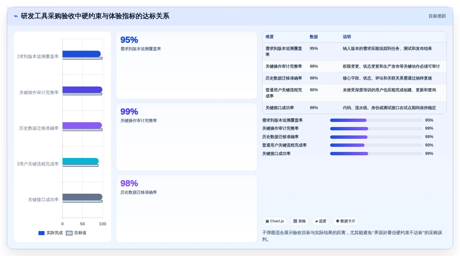Click the 历史数据迁移准确率 progress bar
The height and width of the screenshot is (256, 460).
pyautogui.click(x=376, y=137)
